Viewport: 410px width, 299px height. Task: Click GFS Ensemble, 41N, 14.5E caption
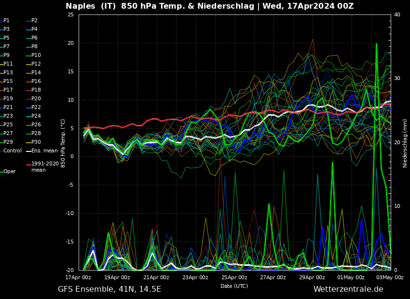[109, 289]
